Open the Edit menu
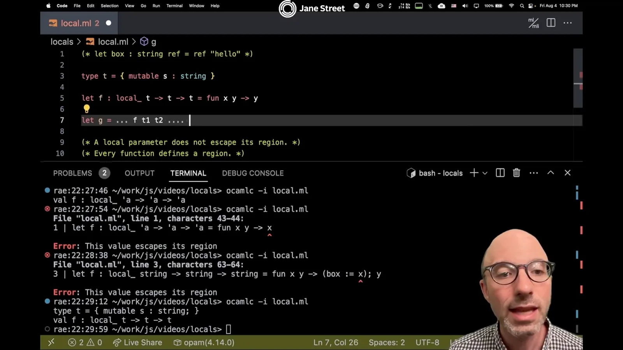This screenshot has width=623, height=350. [x=91, y=6]
